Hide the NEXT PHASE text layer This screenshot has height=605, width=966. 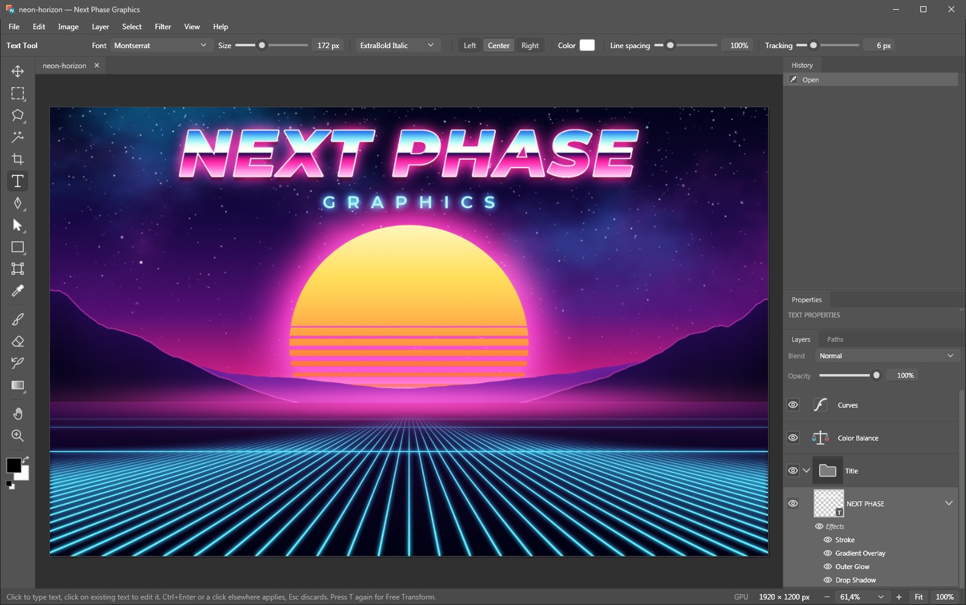(793, 504)
